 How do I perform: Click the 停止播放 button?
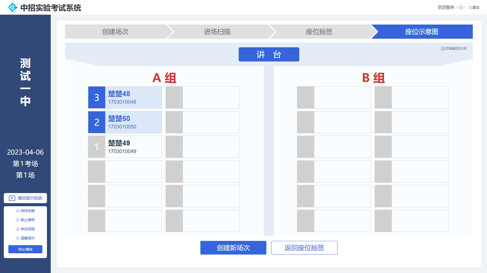[x=25, y=249]
